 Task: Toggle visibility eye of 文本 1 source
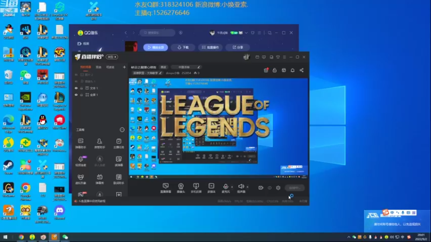tap(76, 88)
